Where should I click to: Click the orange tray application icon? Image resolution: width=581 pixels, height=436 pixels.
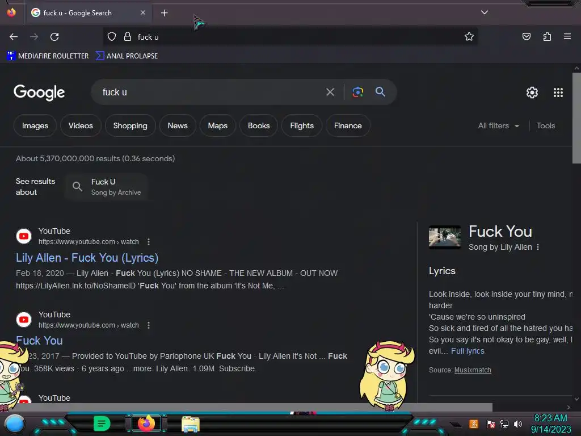[x=474, y=424]
